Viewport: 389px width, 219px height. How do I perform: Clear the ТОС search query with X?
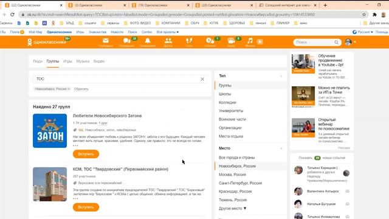pyautogui.click(x=202, y=79)
